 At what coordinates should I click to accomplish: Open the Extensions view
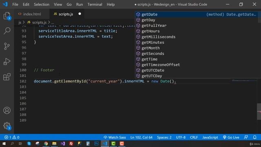(7, 77)
